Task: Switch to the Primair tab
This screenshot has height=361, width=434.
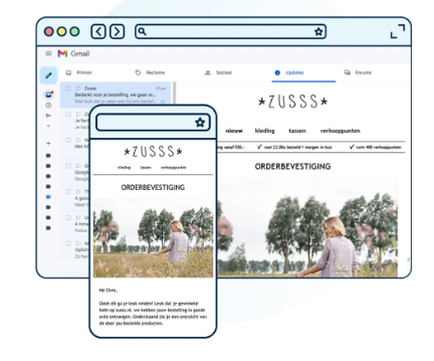Action: coord(79,73)
